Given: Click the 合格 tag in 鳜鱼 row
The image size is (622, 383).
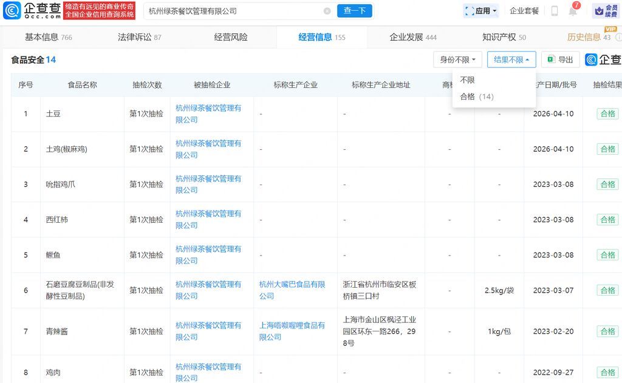Looking at the screenshot, I should (607, 255).
